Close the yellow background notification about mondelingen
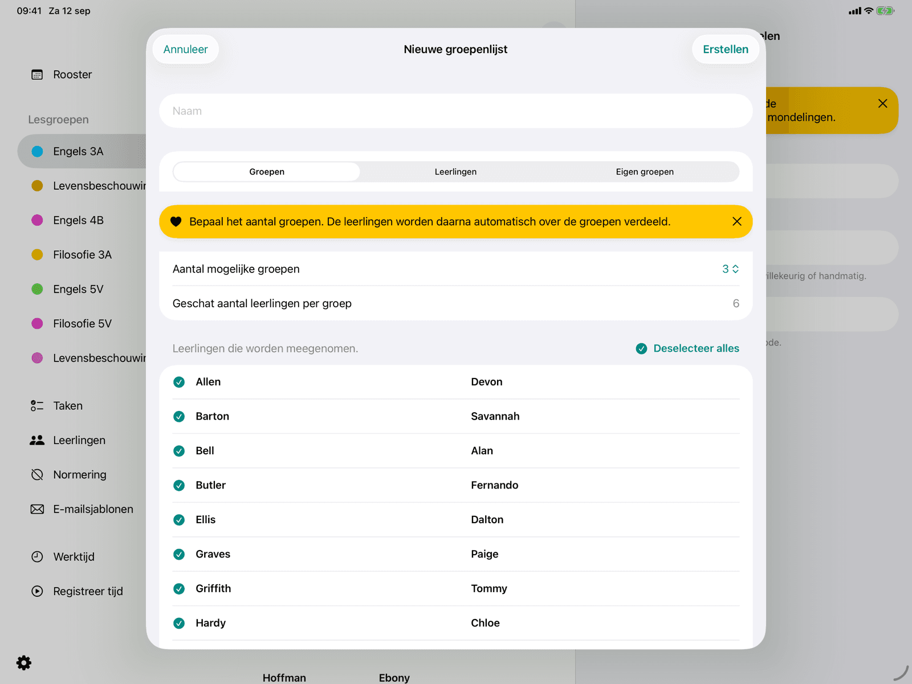 tap(883, 103)
